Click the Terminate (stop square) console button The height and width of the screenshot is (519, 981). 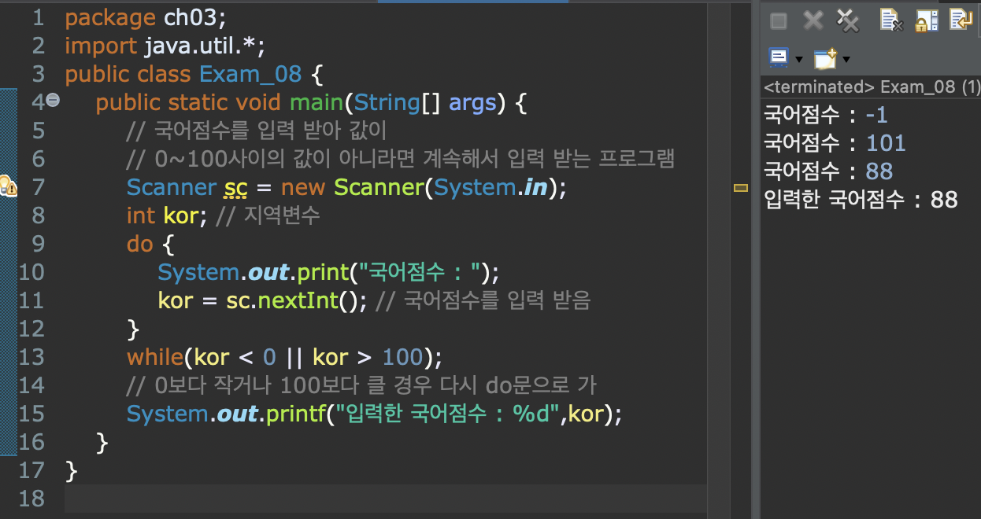pos(779,21)
